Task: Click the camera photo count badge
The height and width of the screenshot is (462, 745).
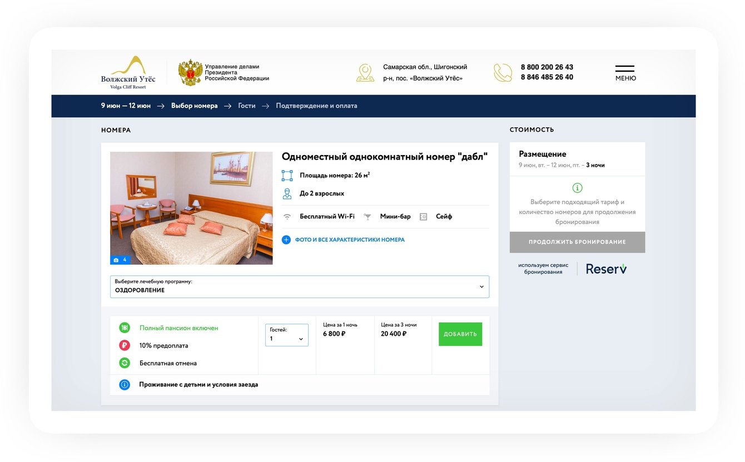Action: pyautogui.click(x=120, y=260)
